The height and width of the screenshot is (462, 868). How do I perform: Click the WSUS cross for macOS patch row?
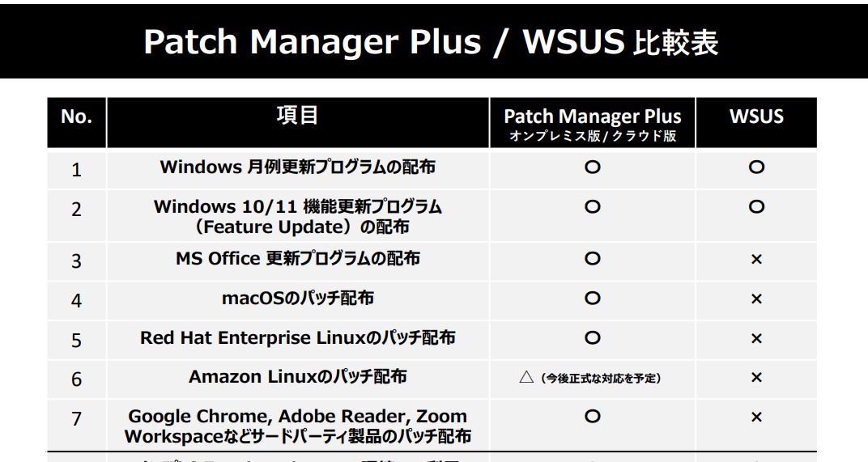click(756, 299)
